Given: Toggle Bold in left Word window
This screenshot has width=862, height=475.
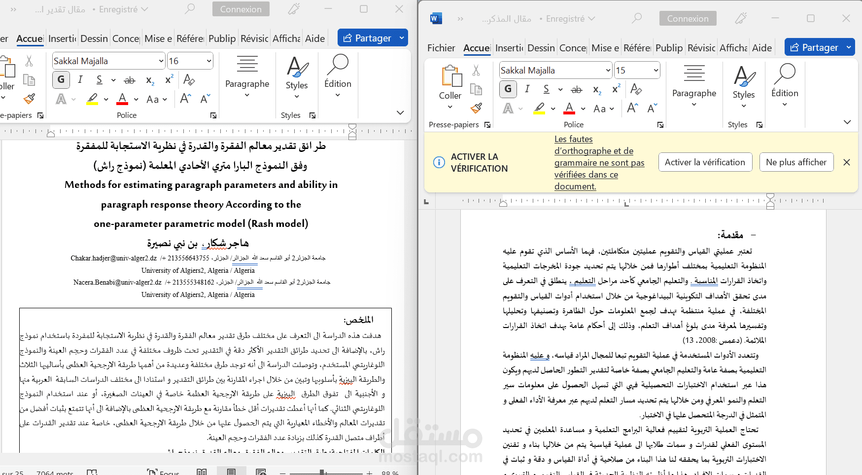Looking at the screenshot, I should pyautogui.click(x=61, y=80).
